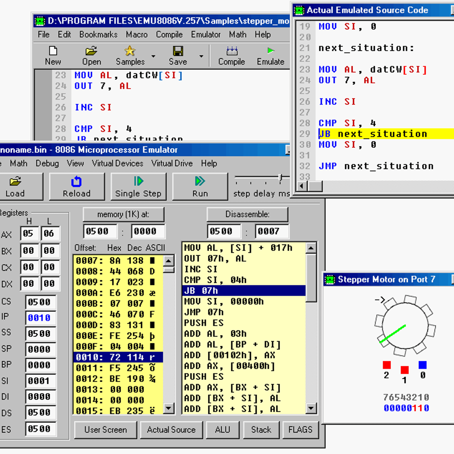The width and height of the screenshot is (454, 454).
Task: Open the View menu in the emulator
Action: tap(75, 163)
